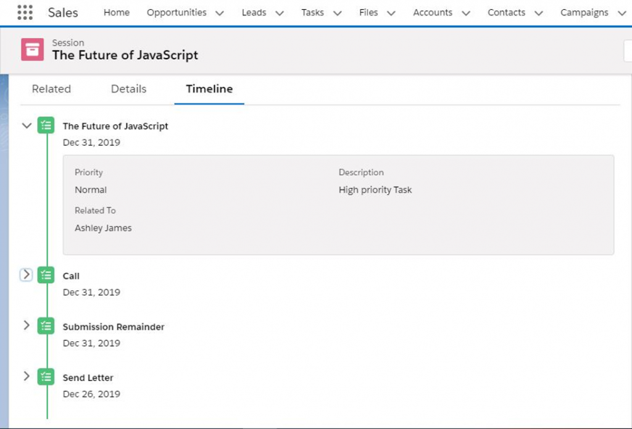This screenshot has height=429, width=632.
Task: Expand the Send Letter timeline entry
Action: tap(26, 376)
